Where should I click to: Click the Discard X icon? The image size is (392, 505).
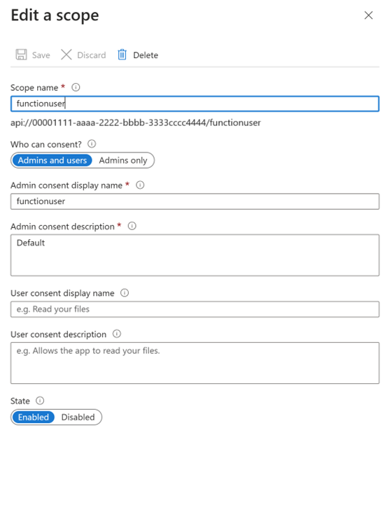pos(66,55)
